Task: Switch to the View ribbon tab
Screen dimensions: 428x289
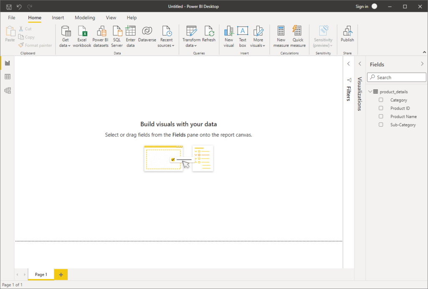Action: point(111,18)
